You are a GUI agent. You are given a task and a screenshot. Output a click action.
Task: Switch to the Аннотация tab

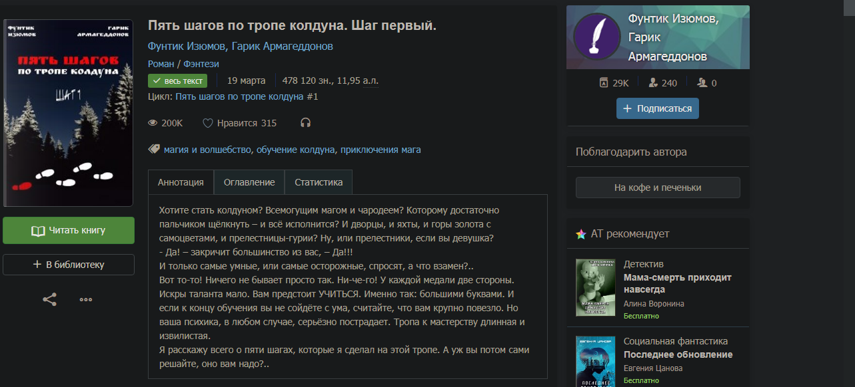point(181,182)
